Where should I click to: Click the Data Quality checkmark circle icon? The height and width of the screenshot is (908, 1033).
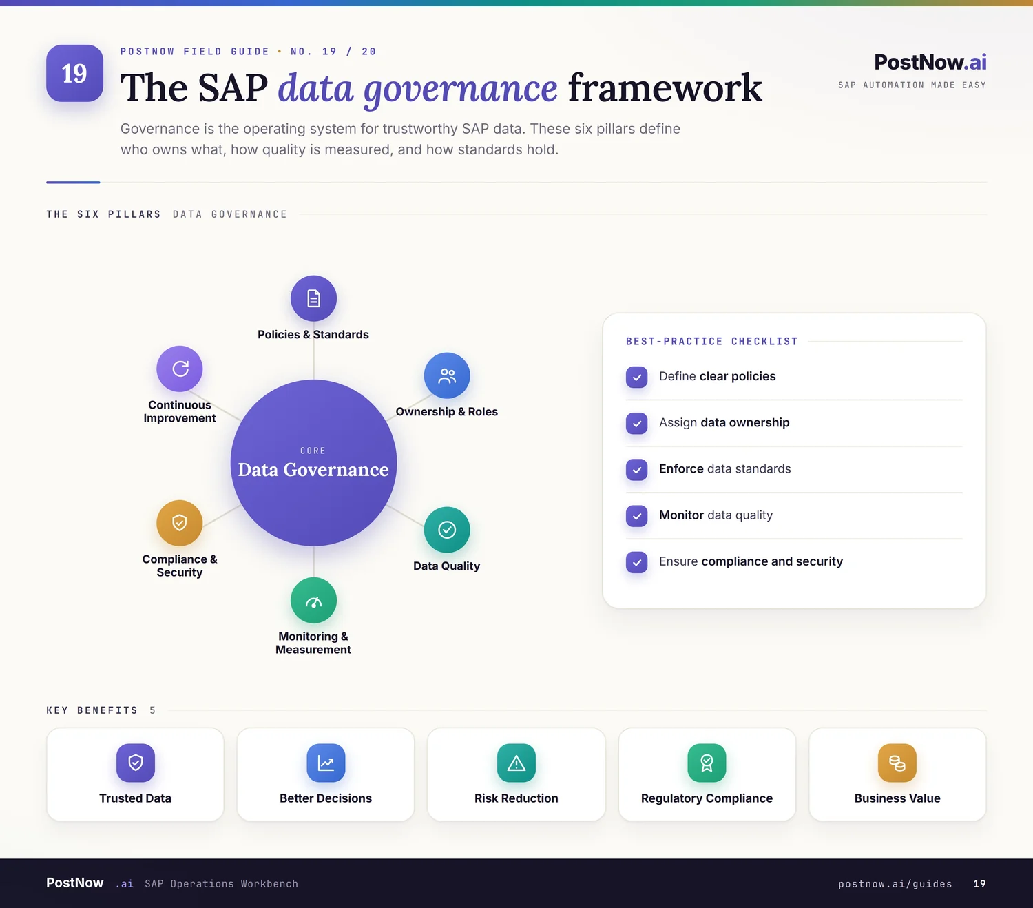[447, 530]
